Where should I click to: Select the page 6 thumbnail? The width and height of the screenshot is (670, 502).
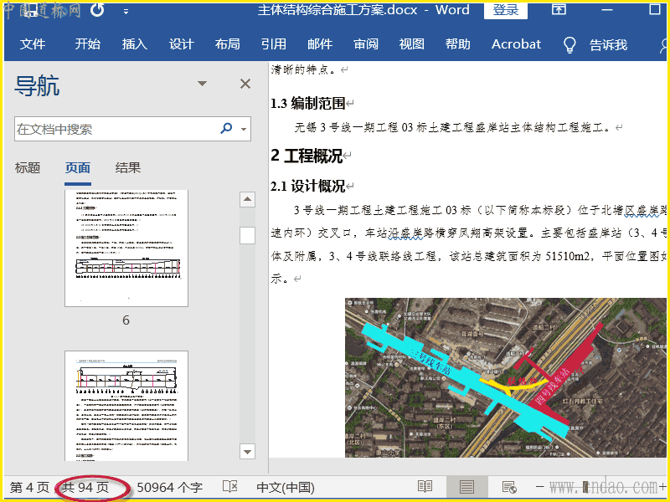(126, 248)
